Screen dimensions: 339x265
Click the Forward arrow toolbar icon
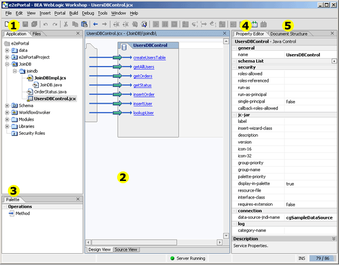click(x=104, y=24)
